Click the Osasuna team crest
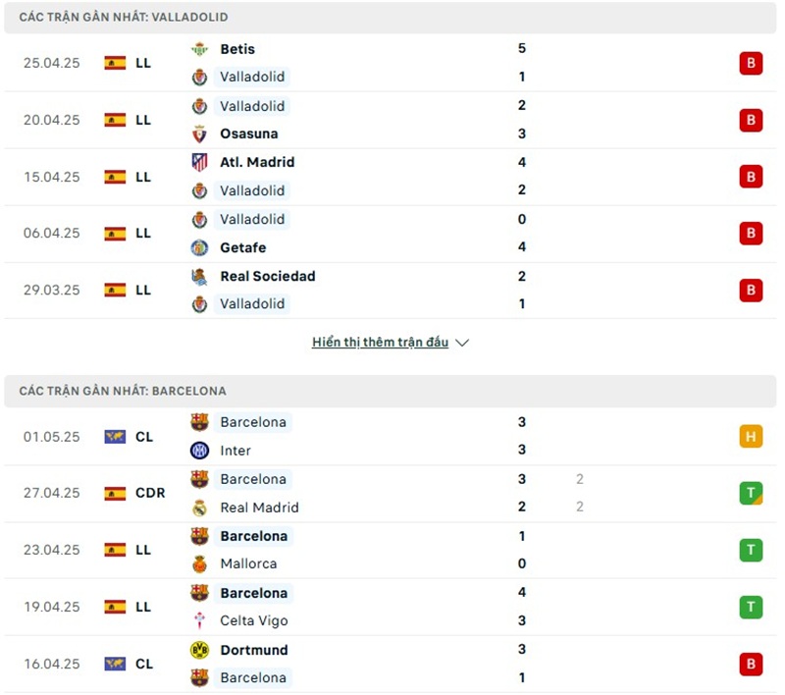The image size is (785, 695). pos(199,134)
